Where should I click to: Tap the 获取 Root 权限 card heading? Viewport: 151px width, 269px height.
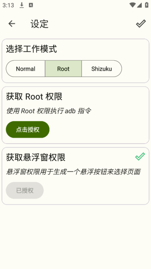tap(34, 96)
